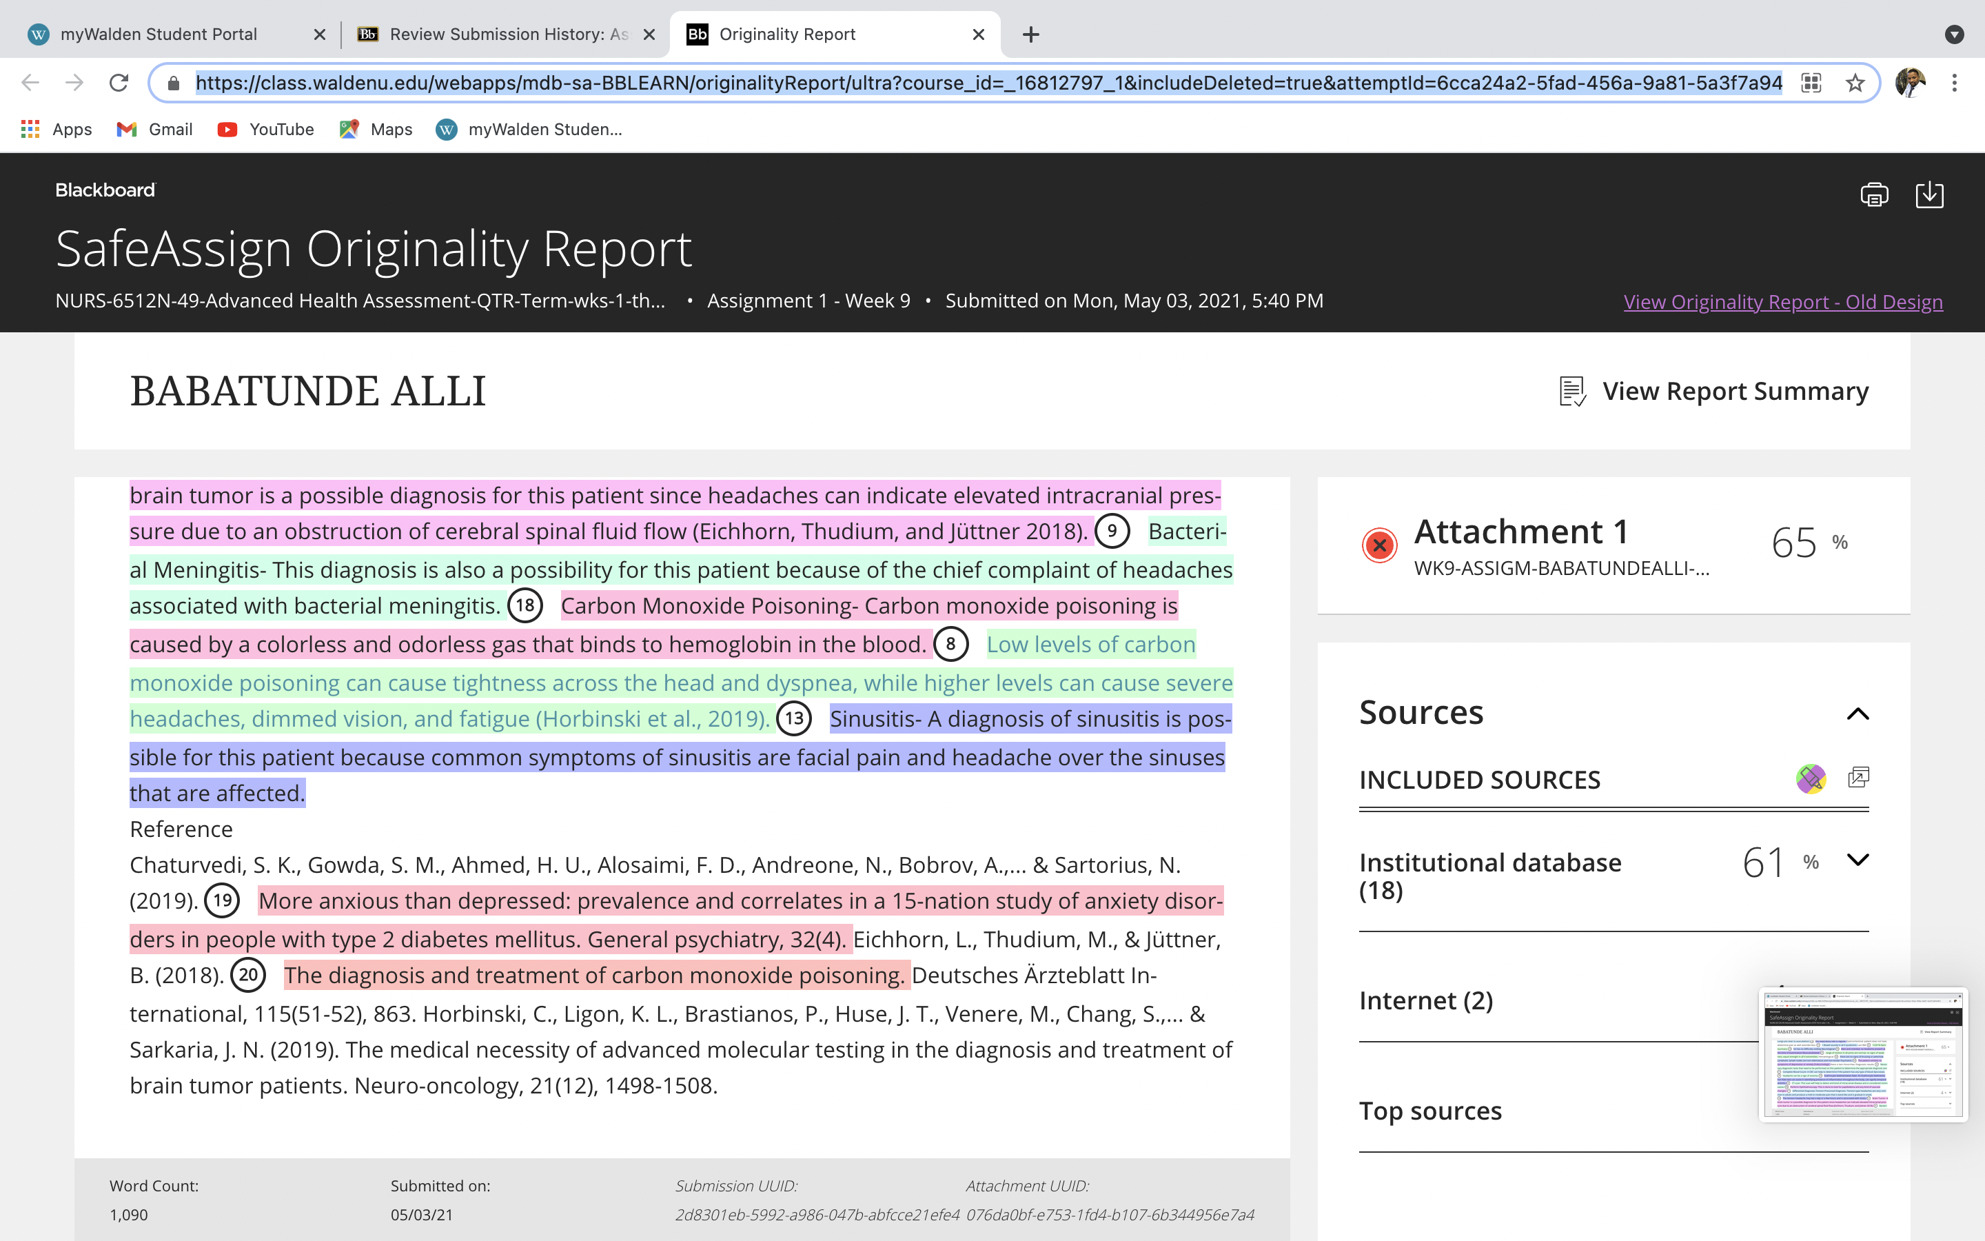Select citation marker number 8

pos(950,645)
